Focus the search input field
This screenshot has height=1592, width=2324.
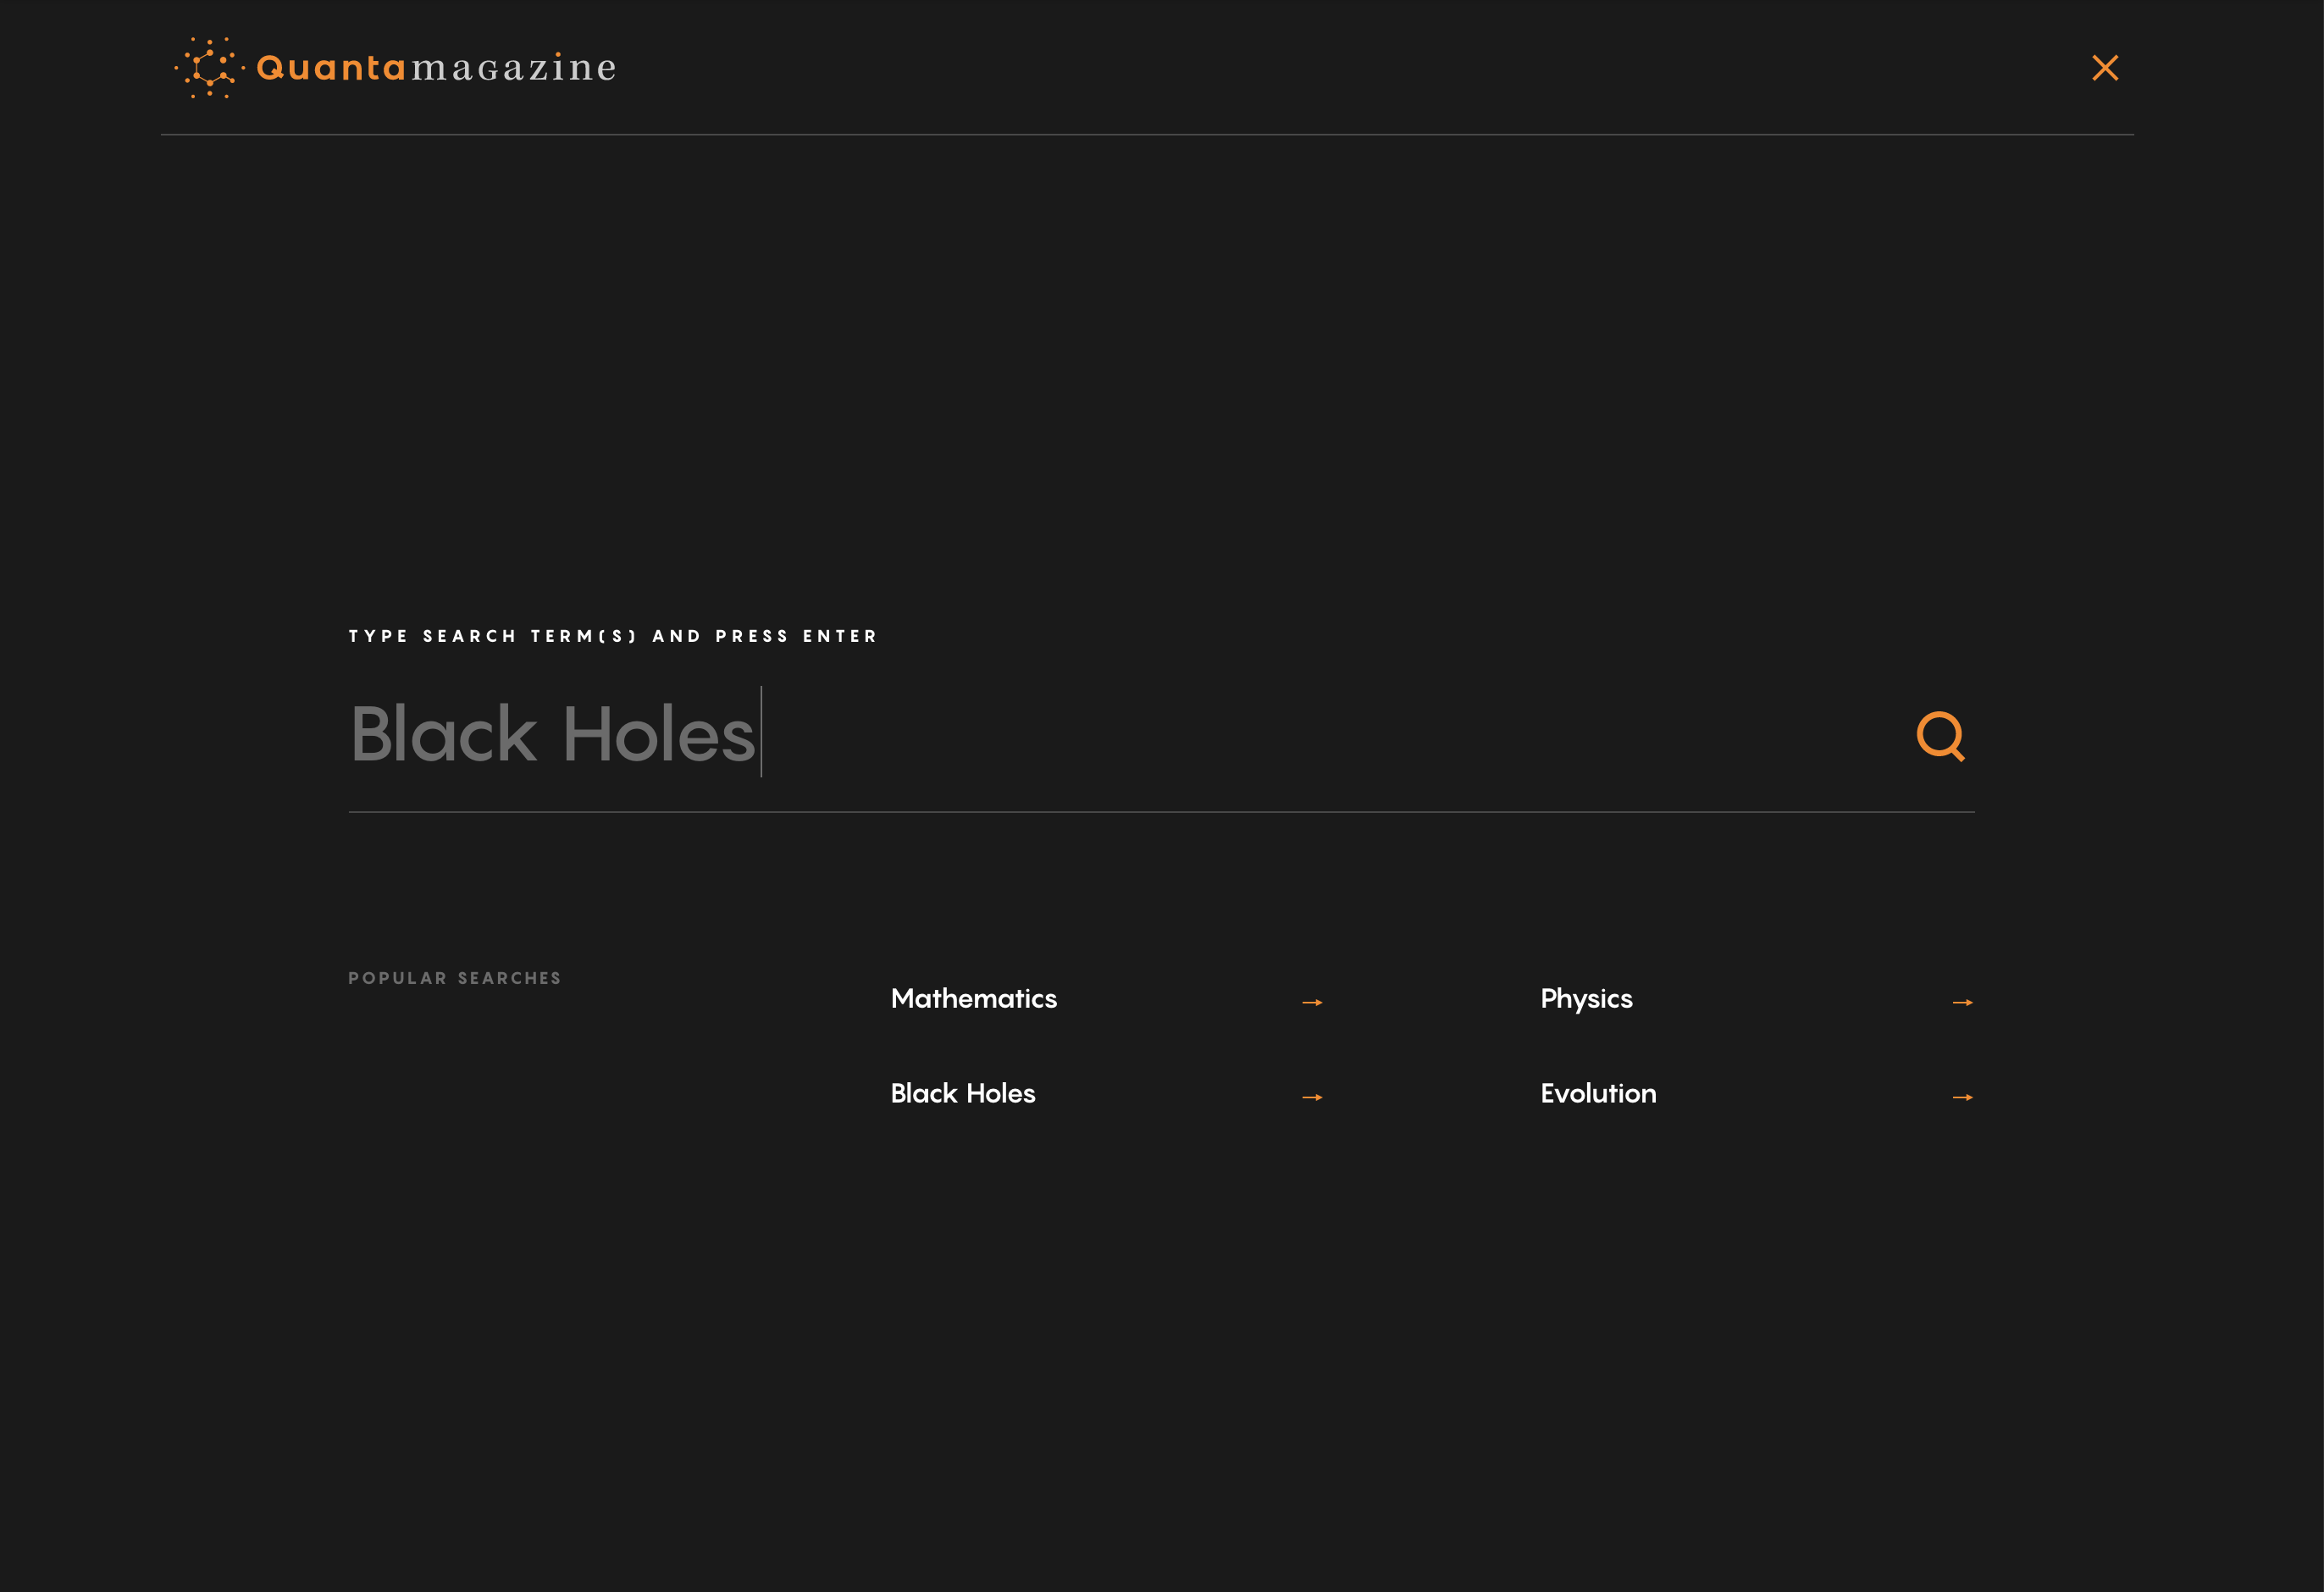click(1100, 735)
